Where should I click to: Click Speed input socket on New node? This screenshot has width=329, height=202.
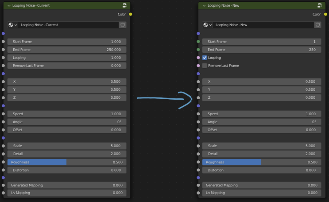click(x=198, y=114)
